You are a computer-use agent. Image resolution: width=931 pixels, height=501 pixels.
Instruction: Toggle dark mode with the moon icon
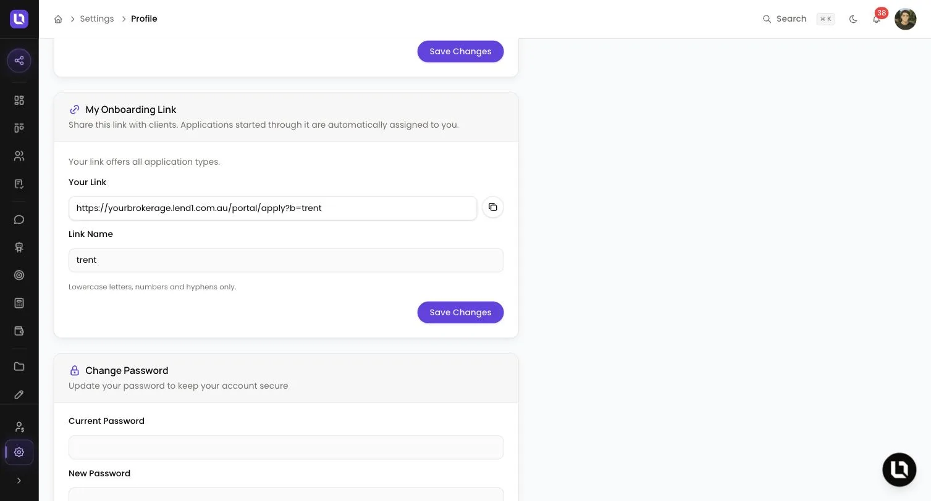tap(853, 19)
